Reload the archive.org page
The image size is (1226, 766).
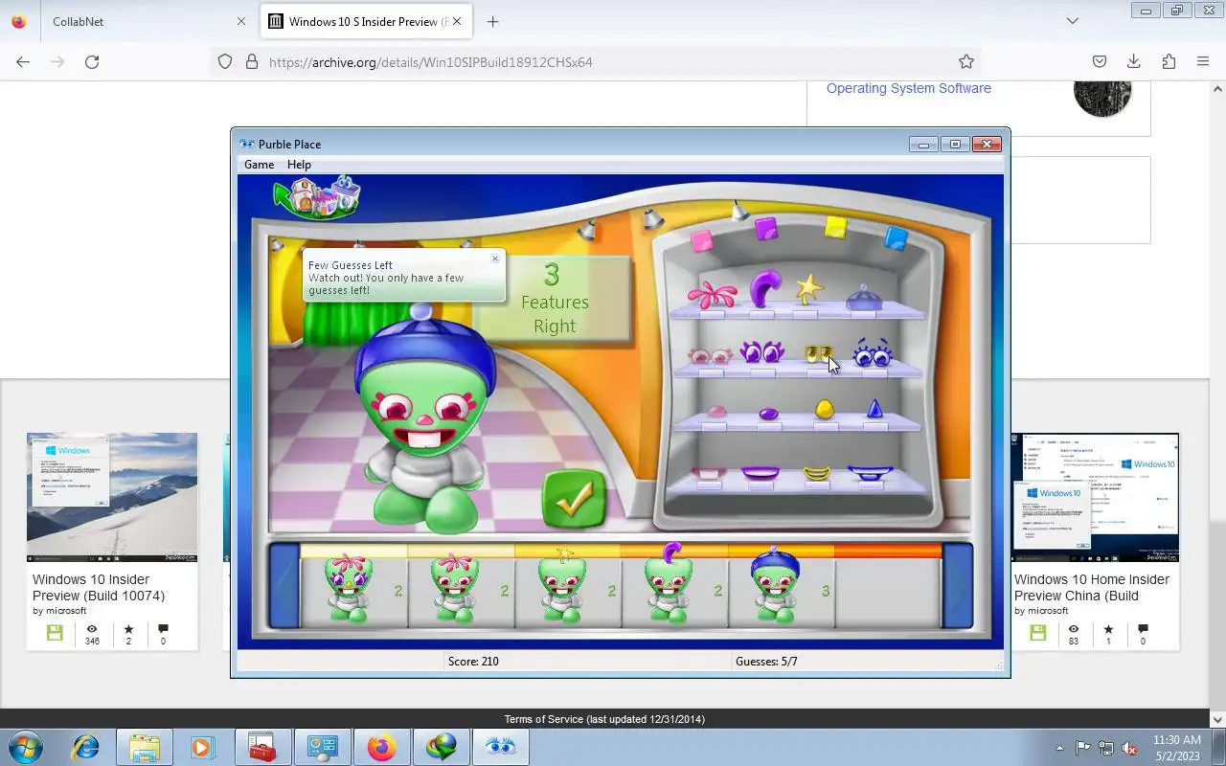tap(92, 61)
